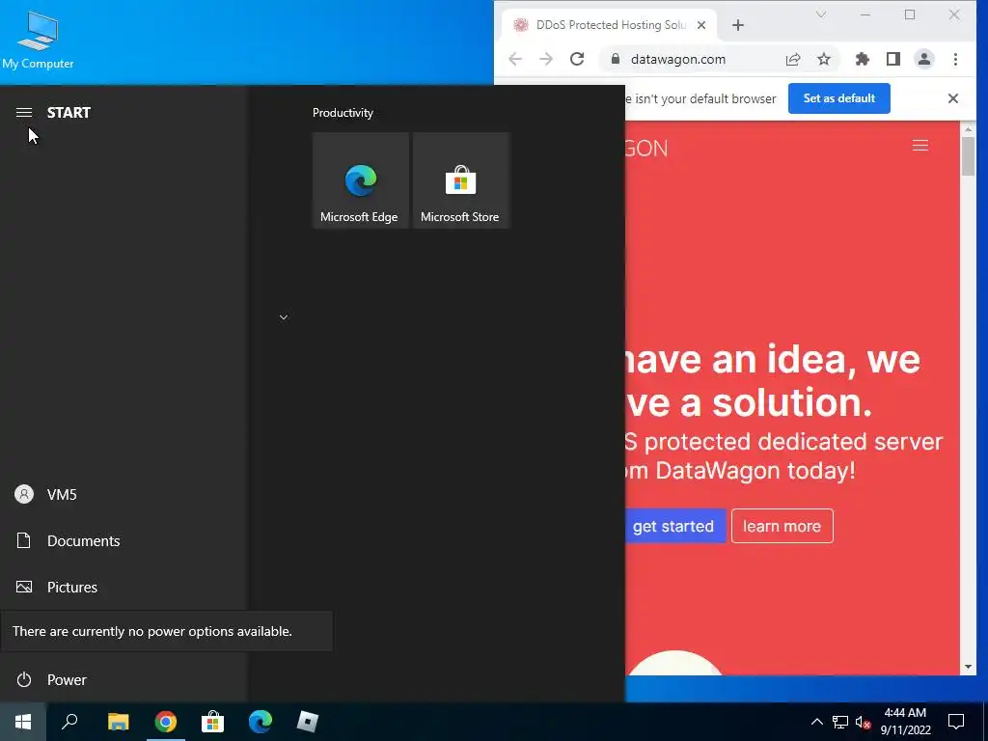
Task: Click Chrome page scrollbar thumb
Action: [968, 155]
